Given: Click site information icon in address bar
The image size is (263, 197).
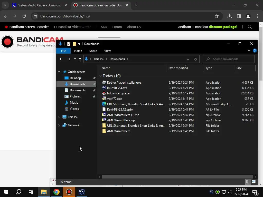Looking at the screenshot, I should 35,16.
